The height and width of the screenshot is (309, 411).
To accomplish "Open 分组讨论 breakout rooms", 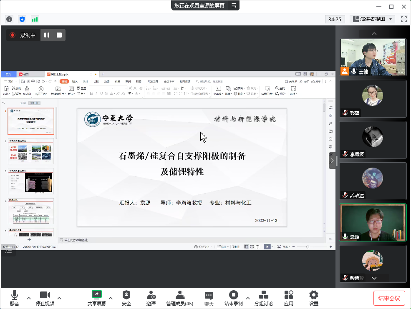I will (263, 298).
